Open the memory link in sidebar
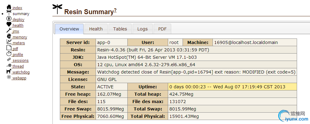 click(x=20, y=37)
